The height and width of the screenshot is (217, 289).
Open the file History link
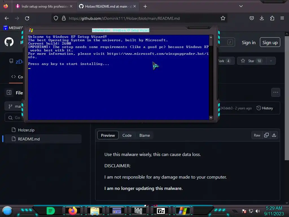[x=265, y=108]
